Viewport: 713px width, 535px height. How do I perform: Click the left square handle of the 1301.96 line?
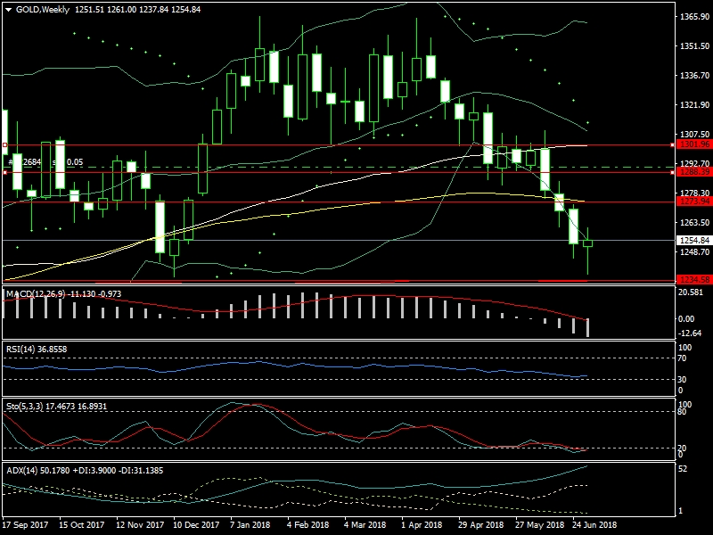4,144
